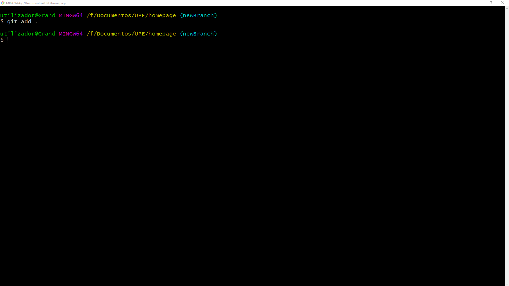Click the '/f/Documentos/UPE/homepage' path on first prompt
This screenshot has width=509, height=286.
[x=131, y=16]
